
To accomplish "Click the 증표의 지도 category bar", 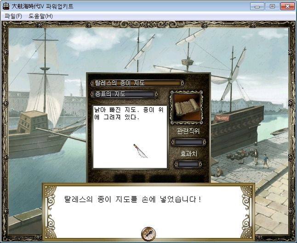I will (x=124, y=94).
